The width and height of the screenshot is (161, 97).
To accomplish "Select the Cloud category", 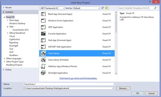I will [x=12, y=36].
